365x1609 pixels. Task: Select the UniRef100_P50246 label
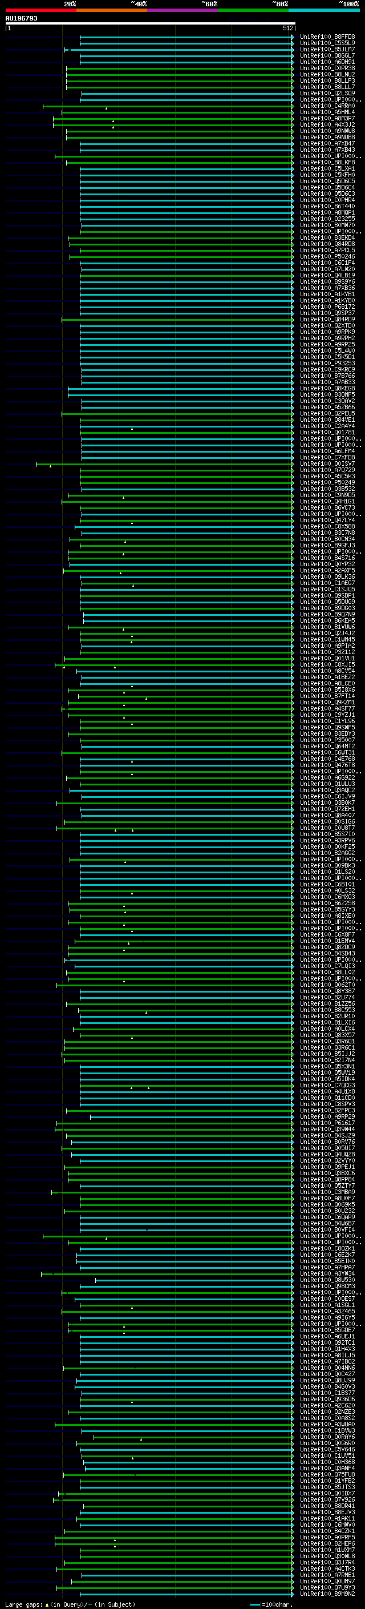pyautogui.click(x=327, y=257)
